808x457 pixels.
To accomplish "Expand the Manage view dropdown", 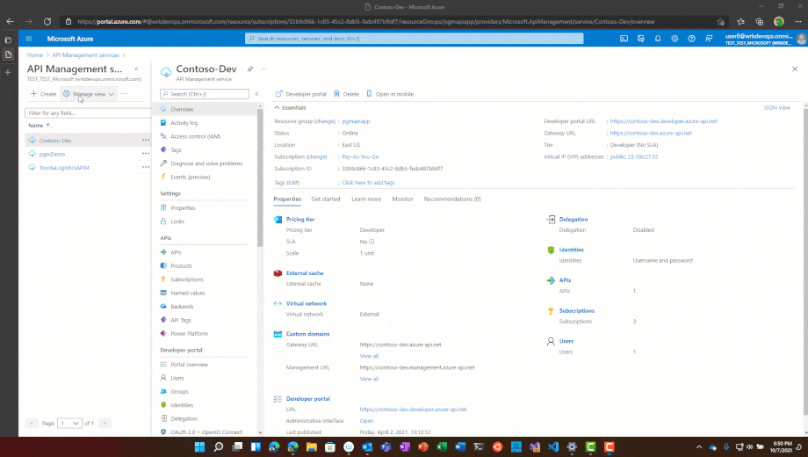I will click(90, 94).
